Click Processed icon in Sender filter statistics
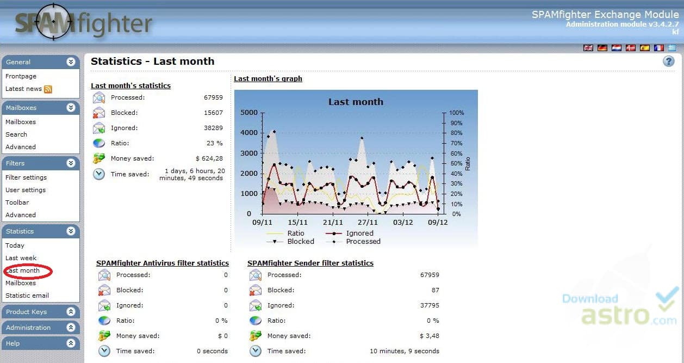The width and height of the screenshot is (684, 363). click(255, 275)
